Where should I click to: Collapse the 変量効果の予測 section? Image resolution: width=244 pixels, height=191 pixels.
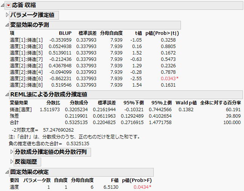coord(7,25)
